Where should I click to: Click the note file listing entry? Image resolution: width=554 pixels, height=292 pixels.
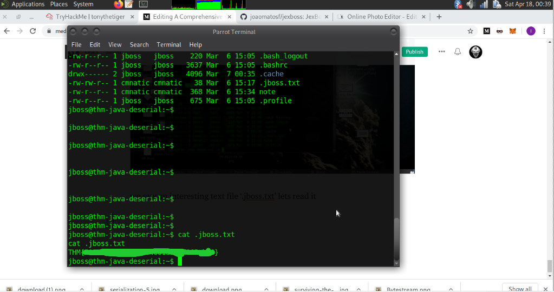point(267,92)
